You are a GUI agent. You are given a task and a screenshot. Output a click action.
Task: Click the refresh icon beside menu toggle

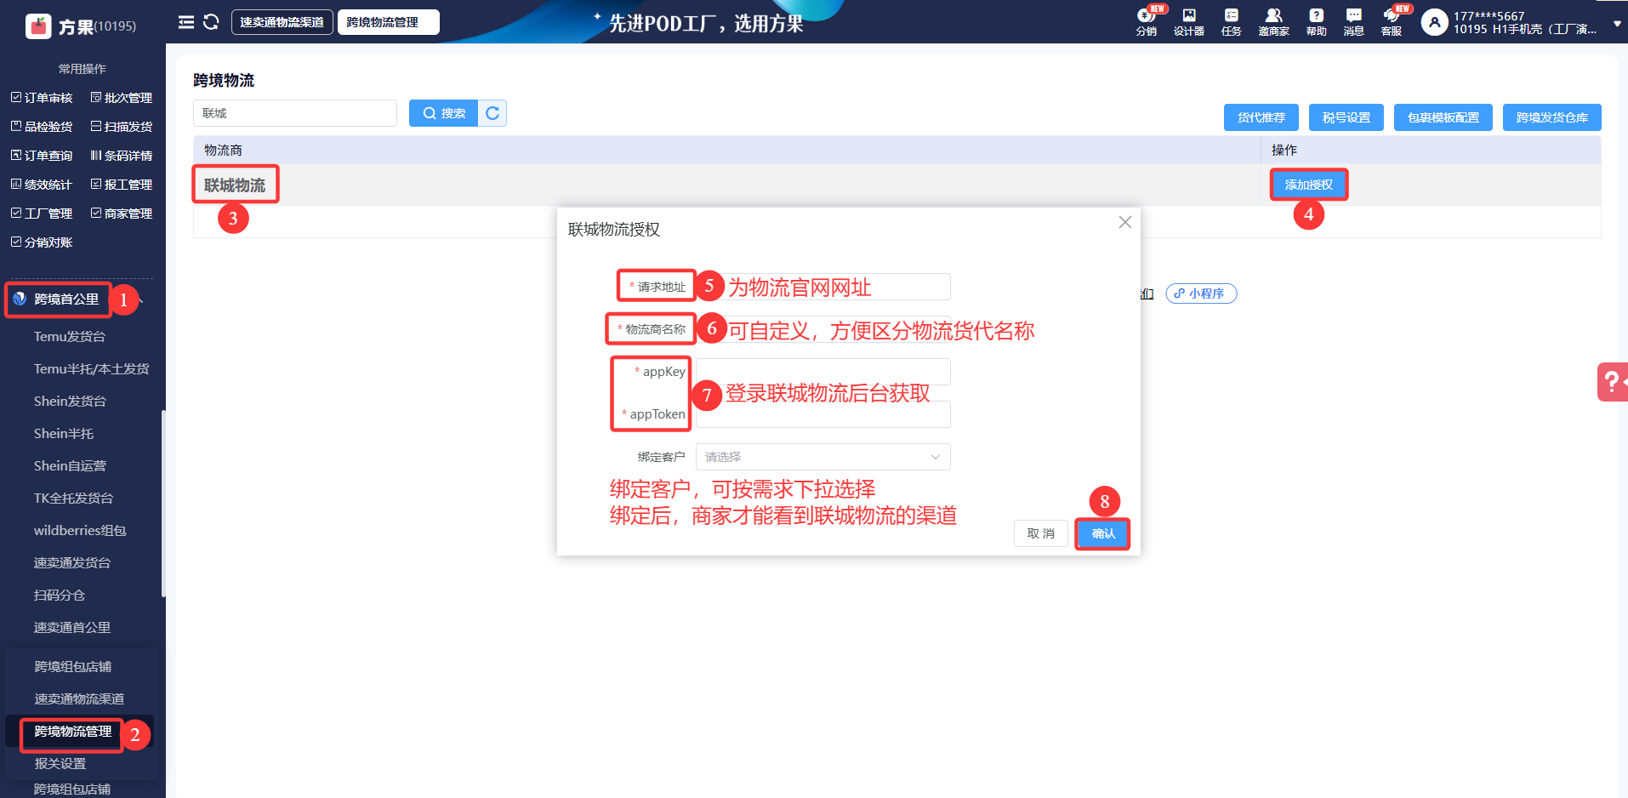[211, 22]
